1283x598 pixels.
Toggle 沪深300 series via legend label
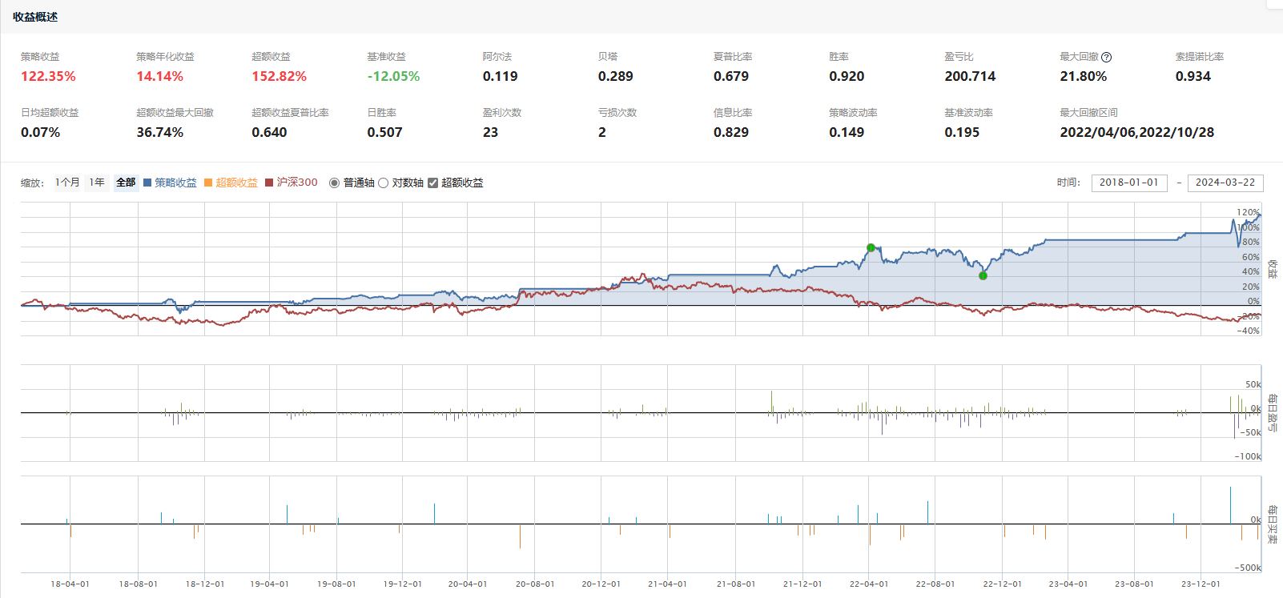point(297,183)
